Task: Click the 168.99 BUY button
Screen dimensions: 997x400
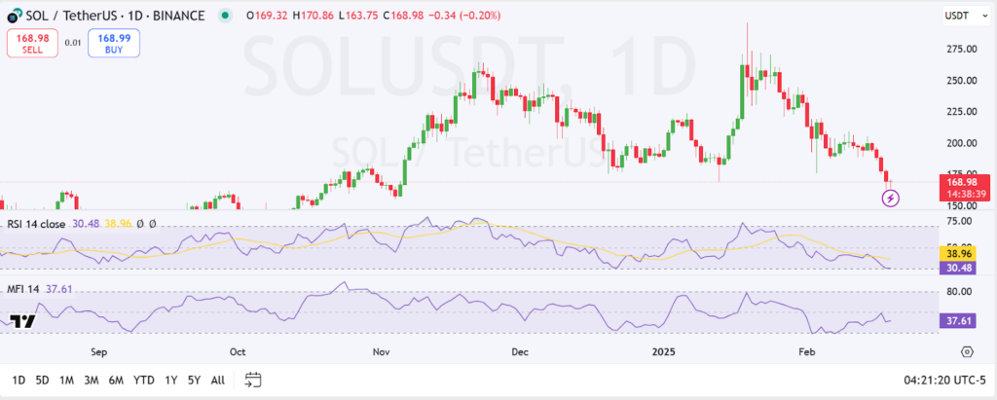Action: pos(114,42)
